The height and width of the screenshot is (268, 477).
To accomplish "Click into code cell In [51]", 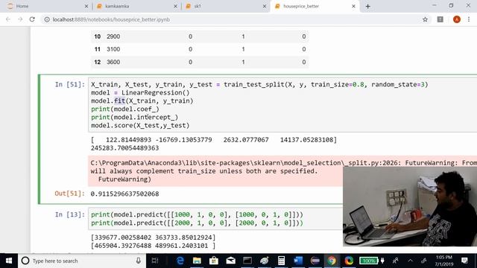I will point(282,105).
